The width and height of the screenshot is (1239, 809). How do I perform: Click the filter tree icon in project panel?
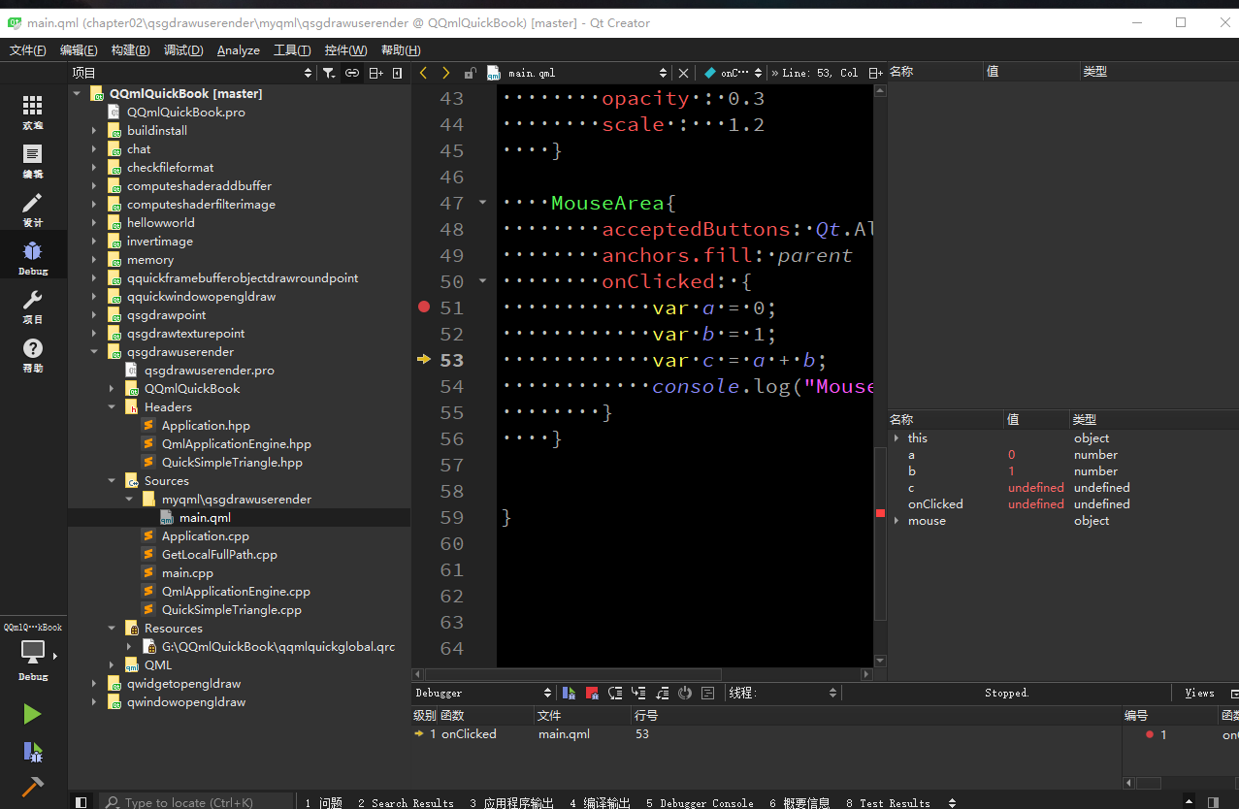point(329,73)
